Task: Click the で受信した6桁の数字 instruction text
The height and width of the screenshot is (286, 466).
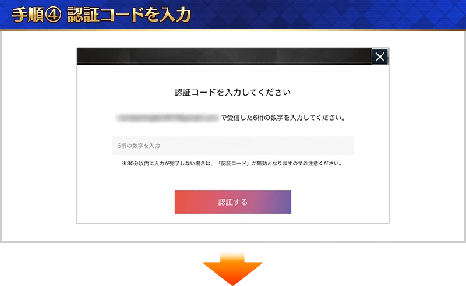Action: coord(283,118)
